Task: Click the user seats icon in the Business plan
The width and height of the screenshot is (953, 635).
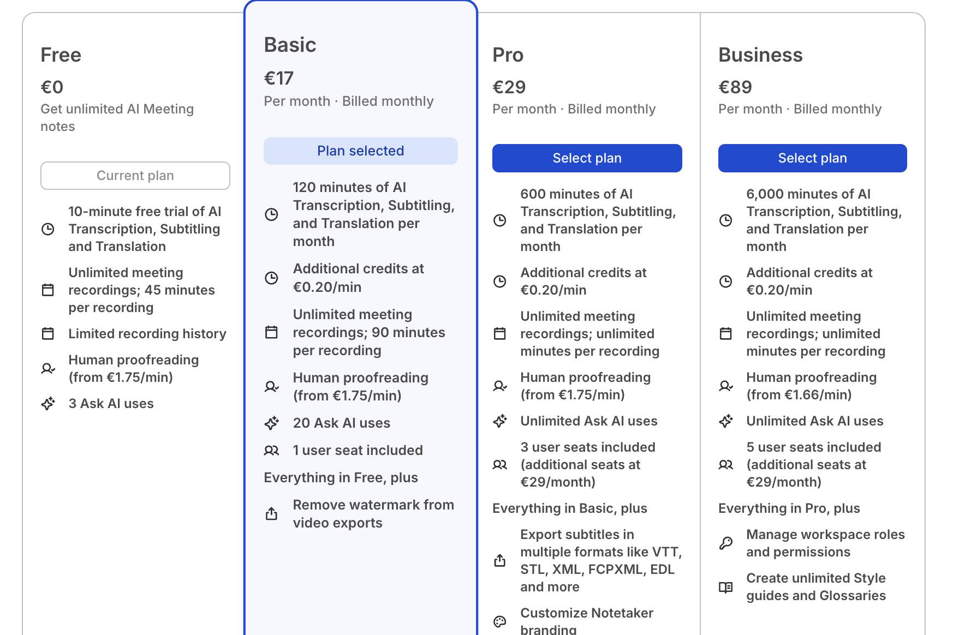Action: (726, 464)
